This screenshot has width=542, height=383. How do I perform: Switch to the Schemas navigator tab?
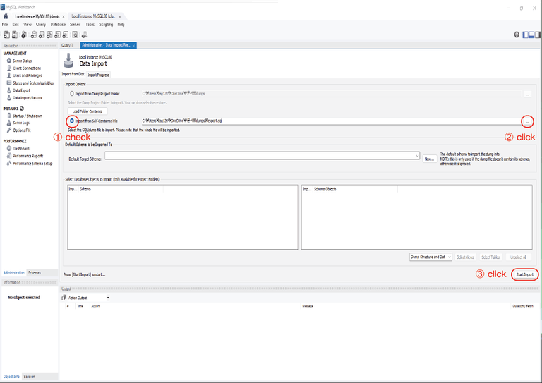tap(35, 273)
